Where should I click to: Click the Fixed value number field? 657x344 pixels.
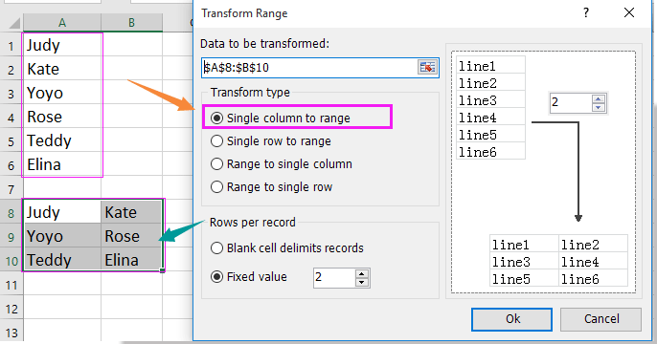click(334, 278)
